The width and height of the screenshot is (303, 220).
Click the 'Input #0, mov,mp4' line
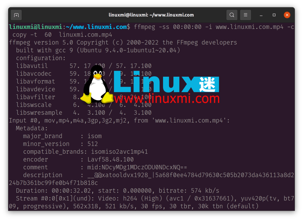click(x=119, y=120)
